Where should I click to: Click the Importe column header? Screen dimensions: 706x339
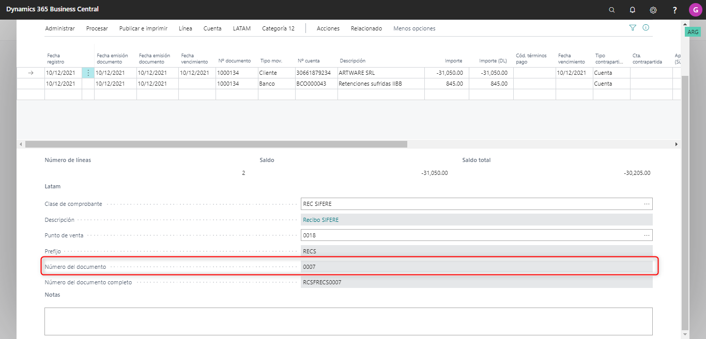[x=454, y=61]
